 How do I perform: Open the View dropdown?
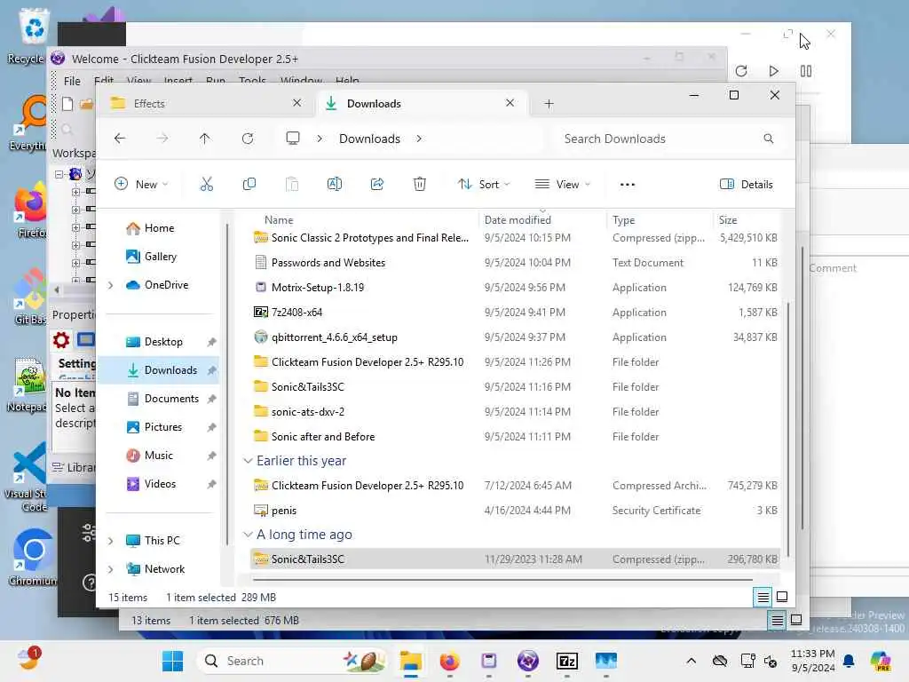[562, 185]
